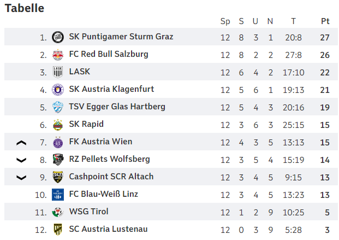Open the Cashpoint SCR Altach team link

click(111, 177)
